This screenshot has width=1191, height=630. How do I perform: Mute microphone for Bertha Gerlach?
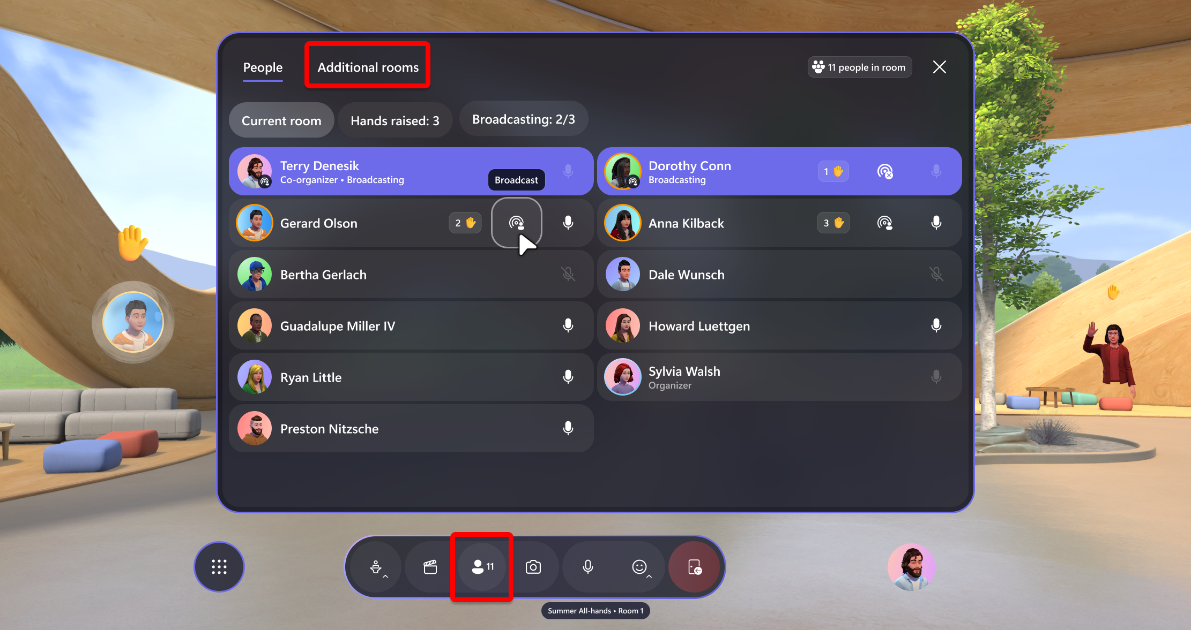tap(568, 275)
